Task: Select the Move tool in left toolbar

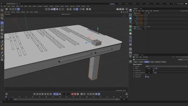Action: [2, 23]
